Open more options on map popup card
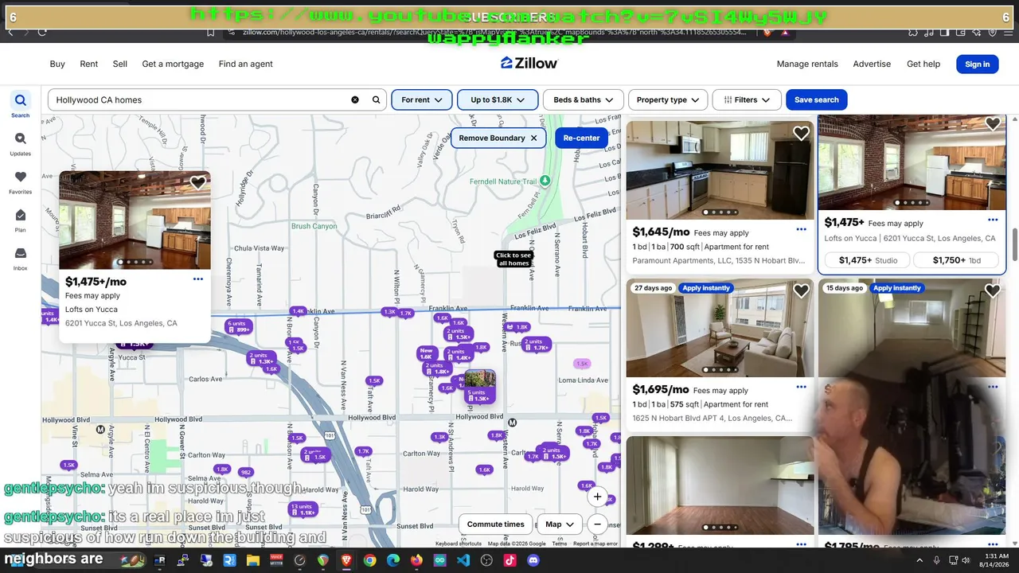This screenshot has width=1019, height=573. (198, 279)
